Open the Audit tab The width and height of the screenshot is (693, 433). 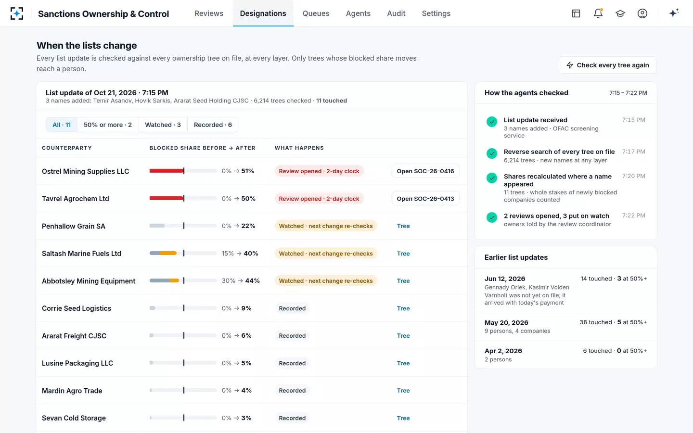396,13
